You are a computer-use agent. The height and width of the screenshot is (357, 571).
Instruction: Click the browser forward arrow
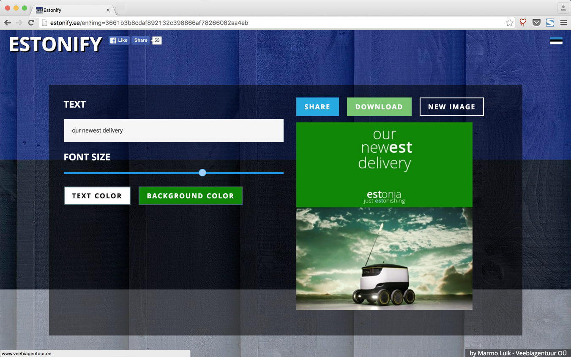[x=19, y=23]
